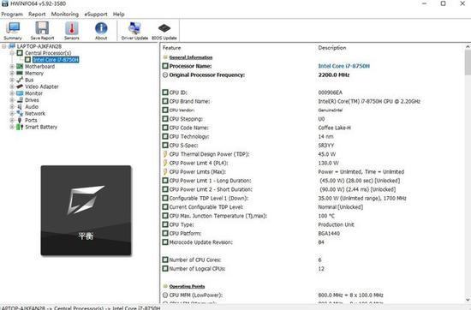Click the Motherboard tree icon

(x=20, y=67)
